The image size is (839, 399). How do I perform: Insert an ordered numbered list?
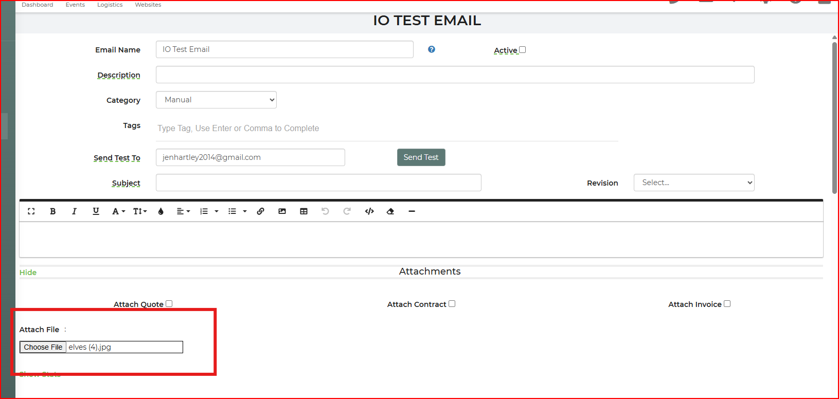pos(204,211)
